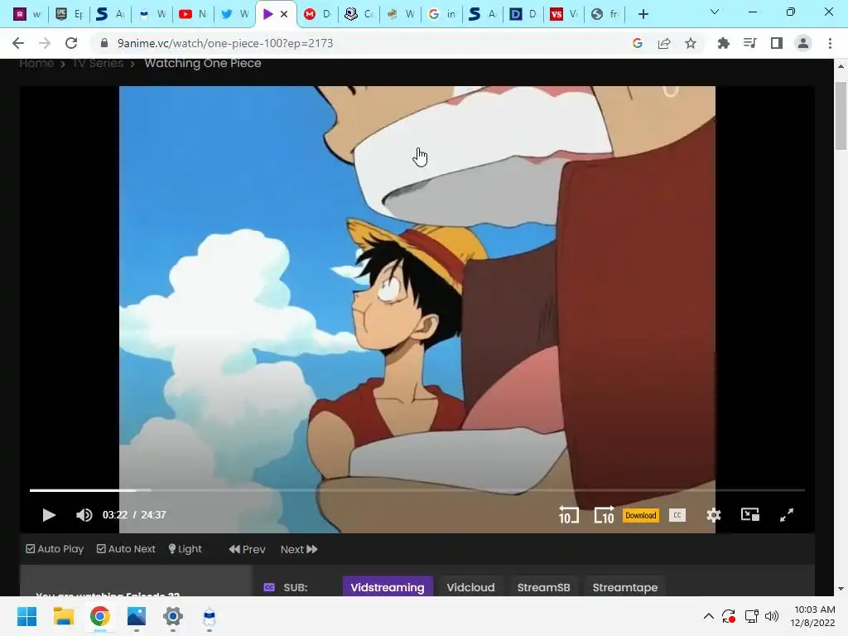
Task: Switch to the Epic Games tab
Action: (69, 14)
